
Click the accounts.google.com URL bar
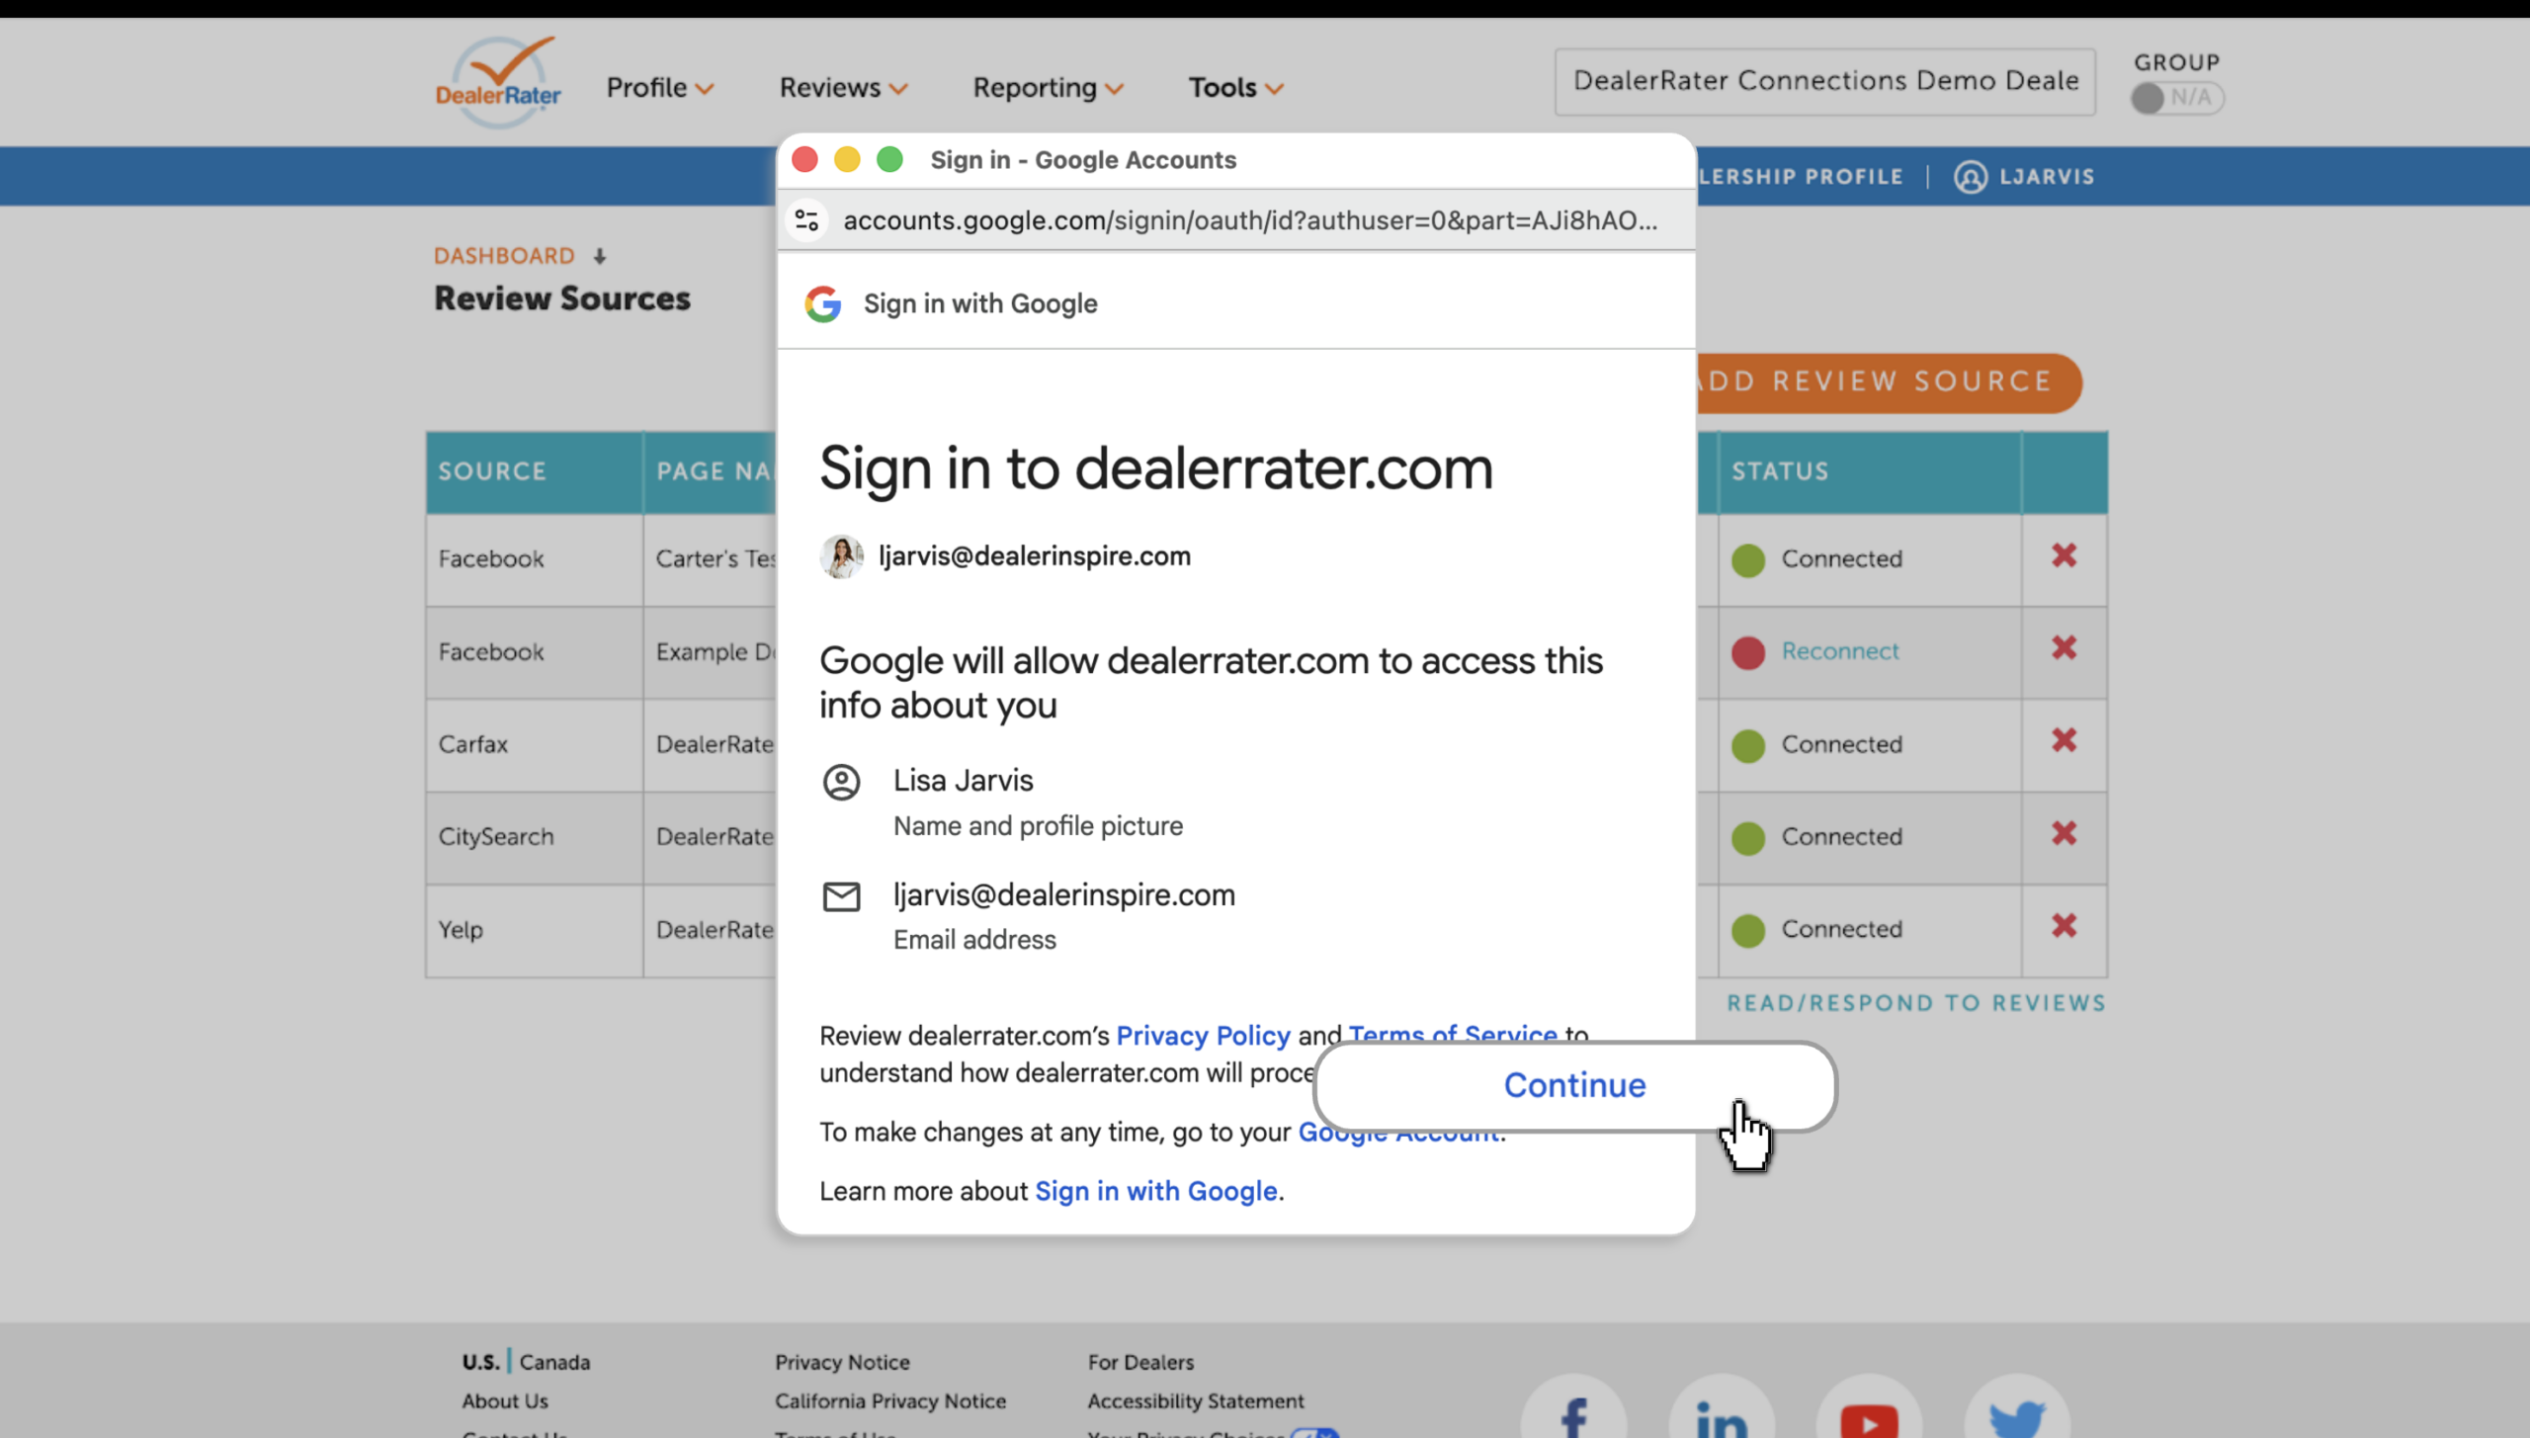[x=1250, y=220]
